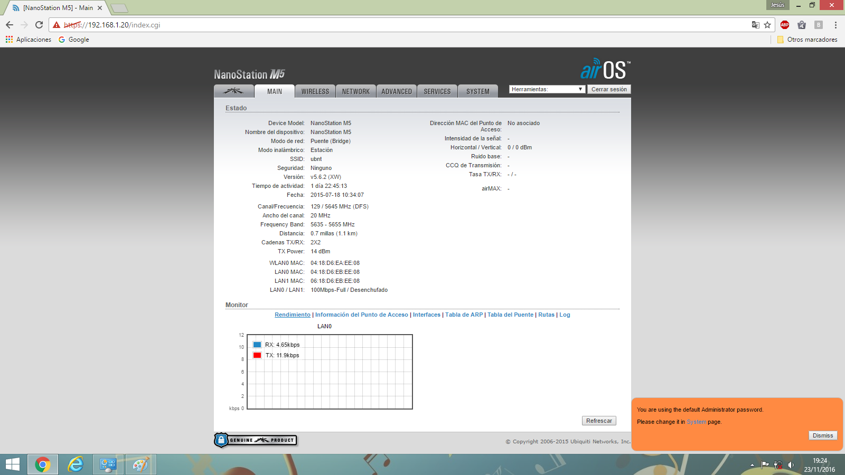Screen dimensions: 845x475
Task: Click the uptime value 1 día 22:45:13
Action: (328, 186)
